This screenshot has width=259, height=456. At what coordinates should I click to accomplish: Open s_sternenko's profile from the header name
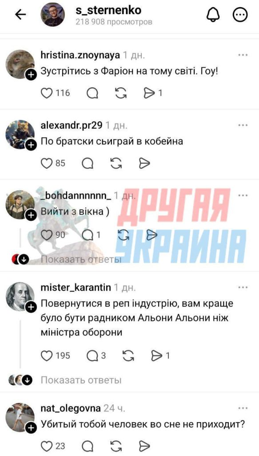(108, 10)
